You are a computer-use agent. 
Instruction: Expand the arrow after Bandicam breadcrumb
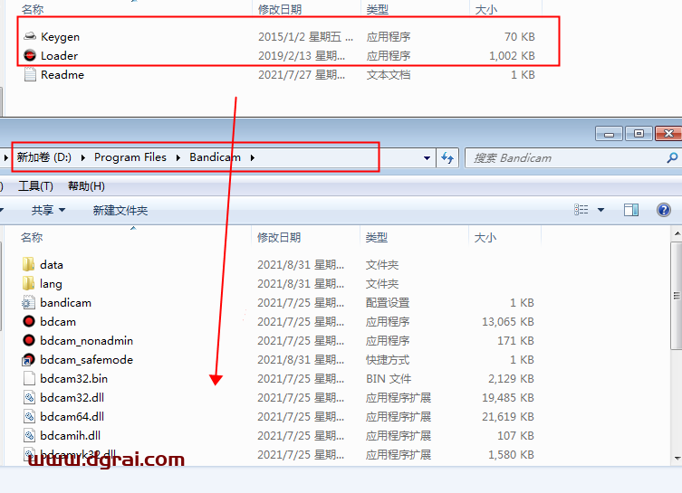tap(253, 157)
